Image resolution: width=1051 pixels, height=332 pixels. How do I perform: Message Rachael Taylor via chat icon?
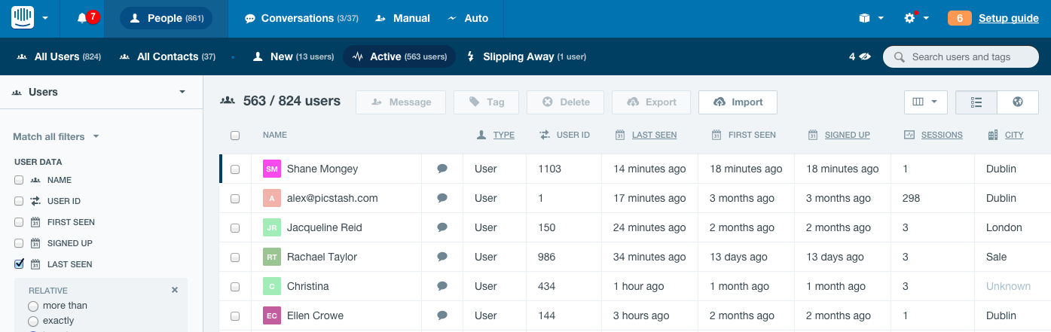click(x=442, y=257)
